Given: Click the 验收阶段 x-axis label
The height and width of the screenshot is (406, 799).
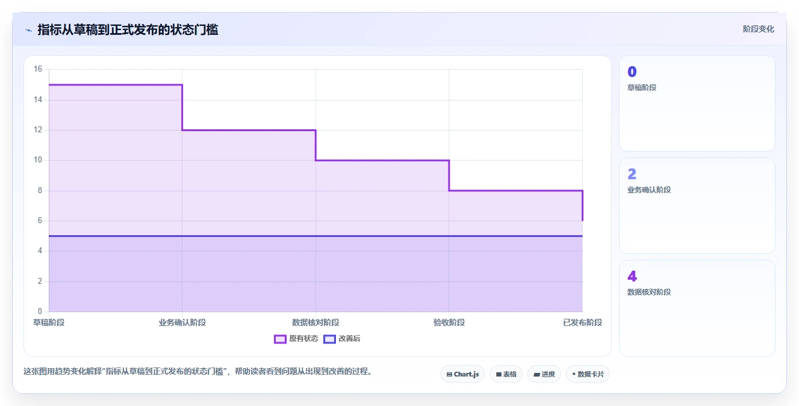Looking at the screenshot, I should click(x=449, y=322).
